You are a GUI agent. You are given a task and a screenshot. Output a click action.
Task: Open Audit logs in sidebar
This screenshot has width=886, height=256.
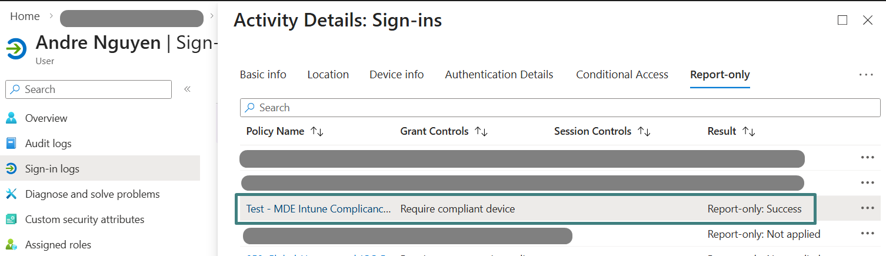48,144
